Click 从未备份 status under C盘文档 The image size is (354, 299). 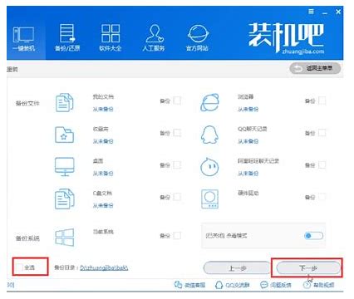[103, 206]
